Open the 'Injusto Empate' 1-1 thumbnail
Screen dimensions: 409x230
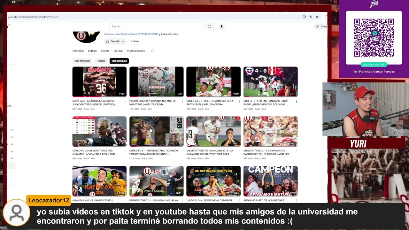[157, 181]
